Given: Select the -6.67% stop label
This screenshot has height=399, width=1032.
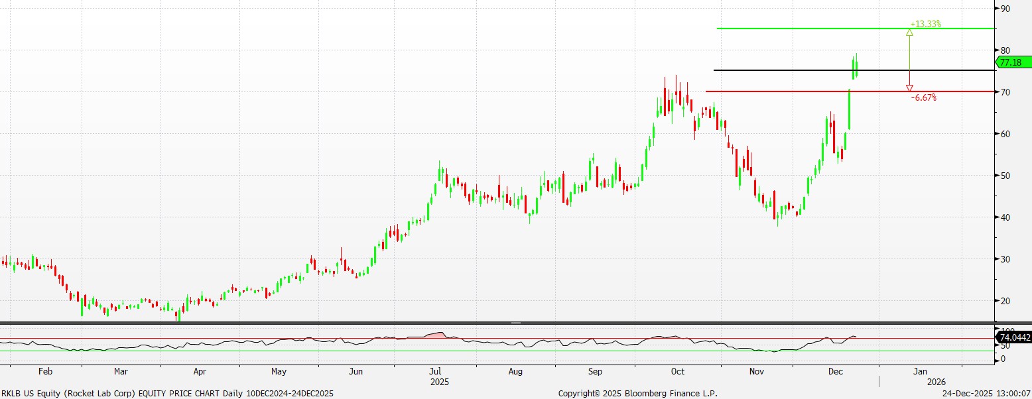Looking at the screenshot, I should pyautogui.click(x=923, y=97).
